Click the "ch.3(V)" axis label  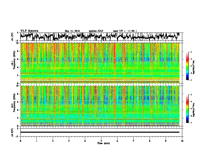pos(12,132)
